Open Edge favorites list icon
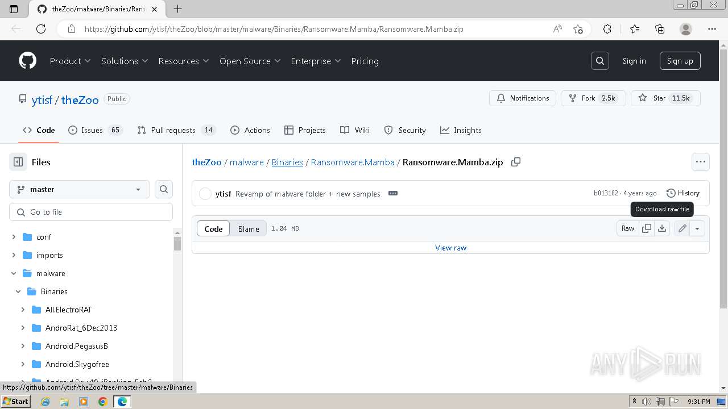Screen dimensions: 728x409 pos(635,29)
